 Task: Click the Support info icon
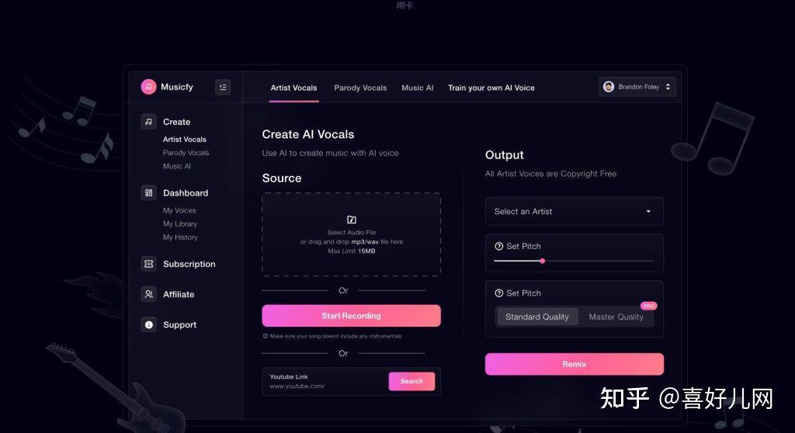tap(148, 324)
